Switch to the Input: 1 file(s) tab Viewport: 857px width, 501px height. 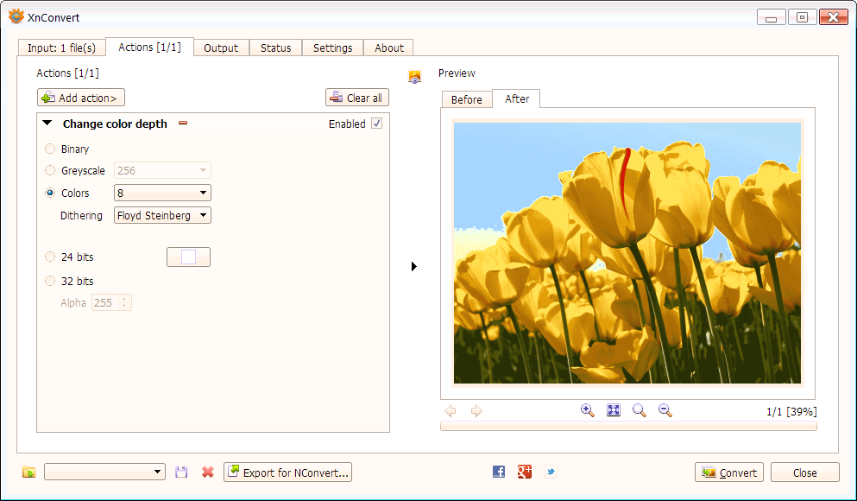62,48
